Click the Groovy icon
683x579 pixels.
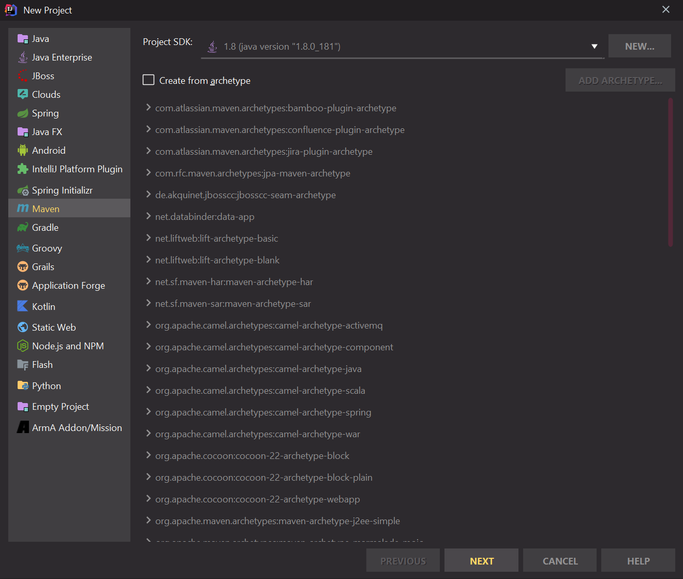(x=23, y=248)
